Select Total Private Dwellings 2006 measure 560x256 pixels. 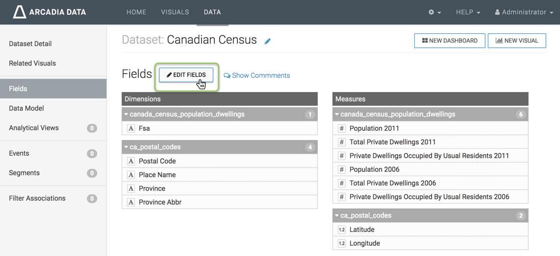[x=431, y=183]
